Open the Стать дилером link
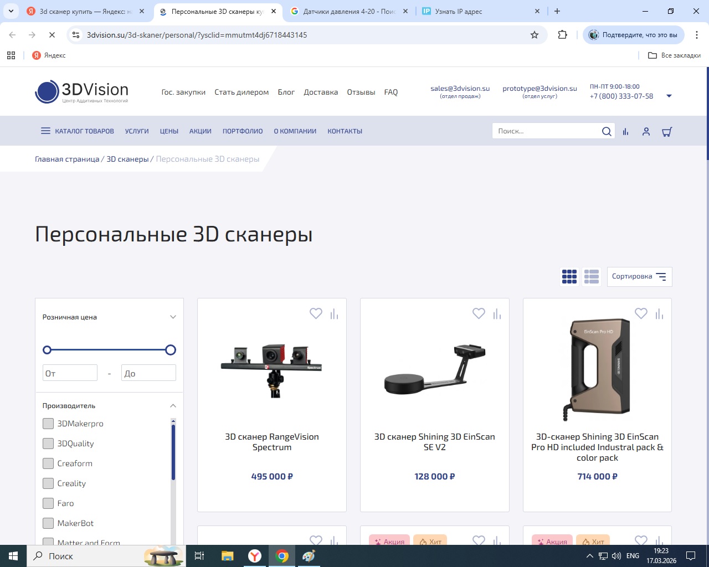The width and height of the screenshot is (709, 567). pos(242,92)
